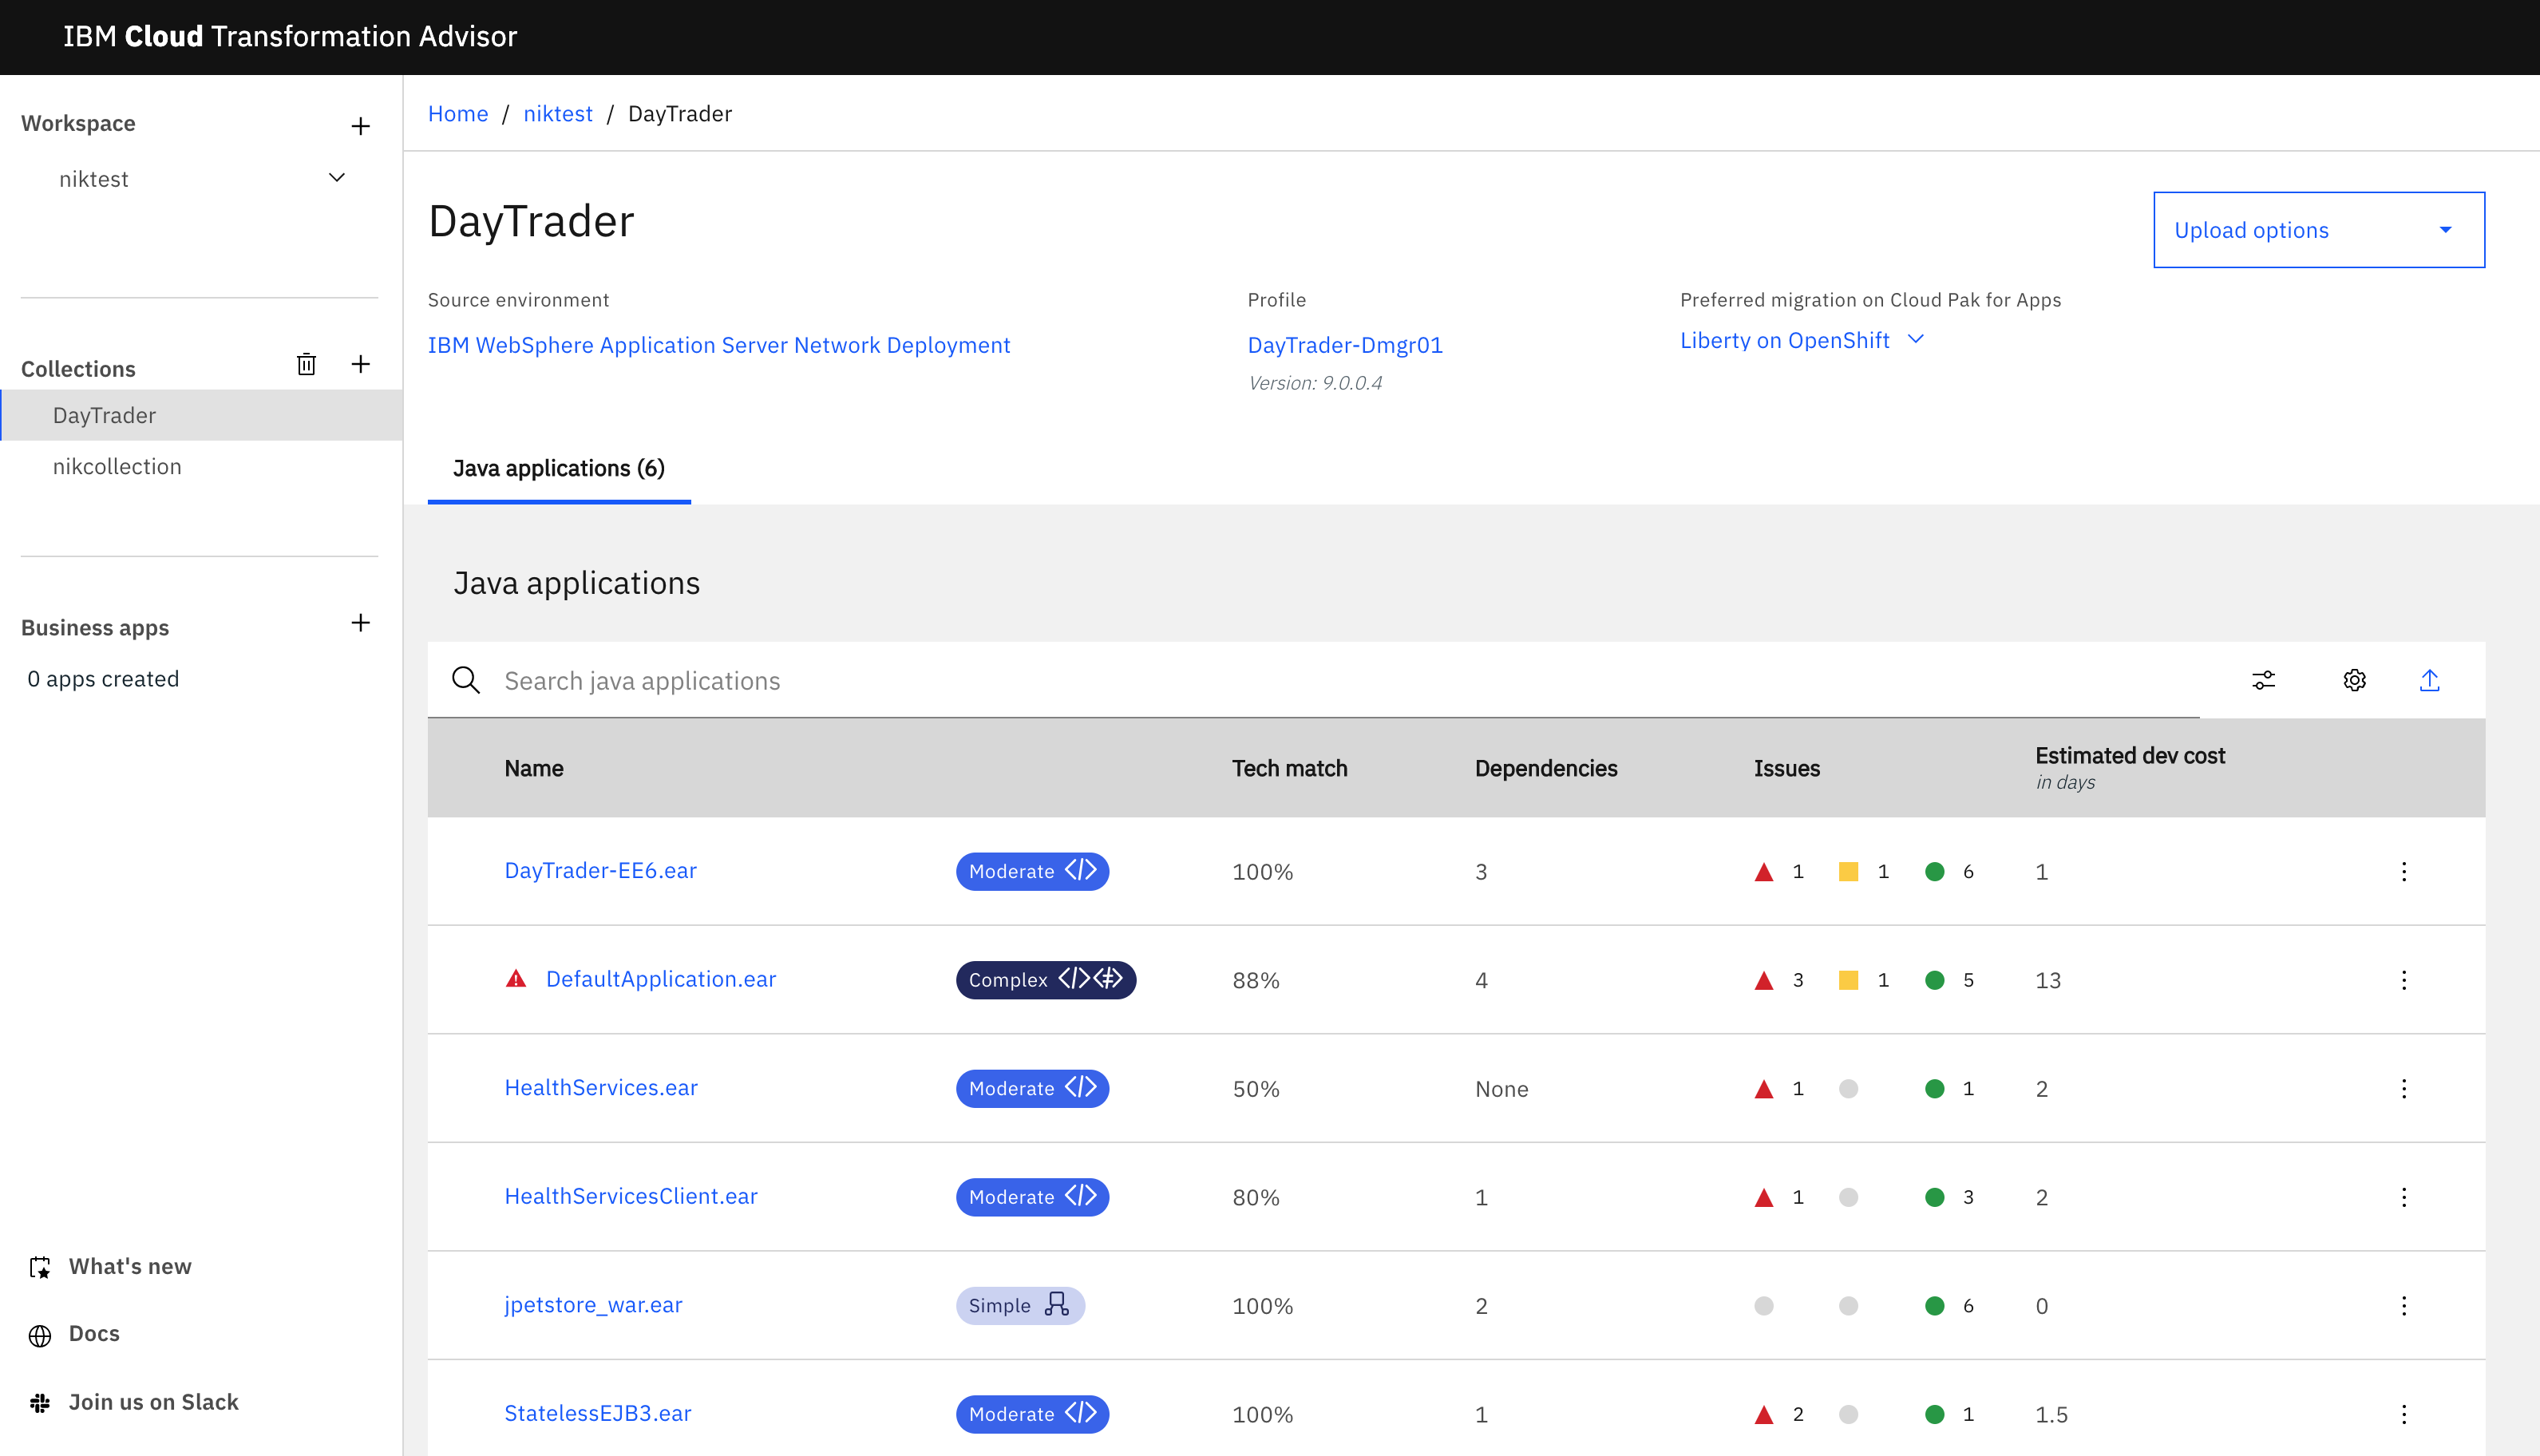Open DayTrader-Dmgr01 profile link
2540x1456 pixels.
tap(1345, 345)
